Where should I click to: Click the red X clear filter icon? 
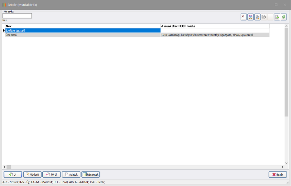[243, 17]
